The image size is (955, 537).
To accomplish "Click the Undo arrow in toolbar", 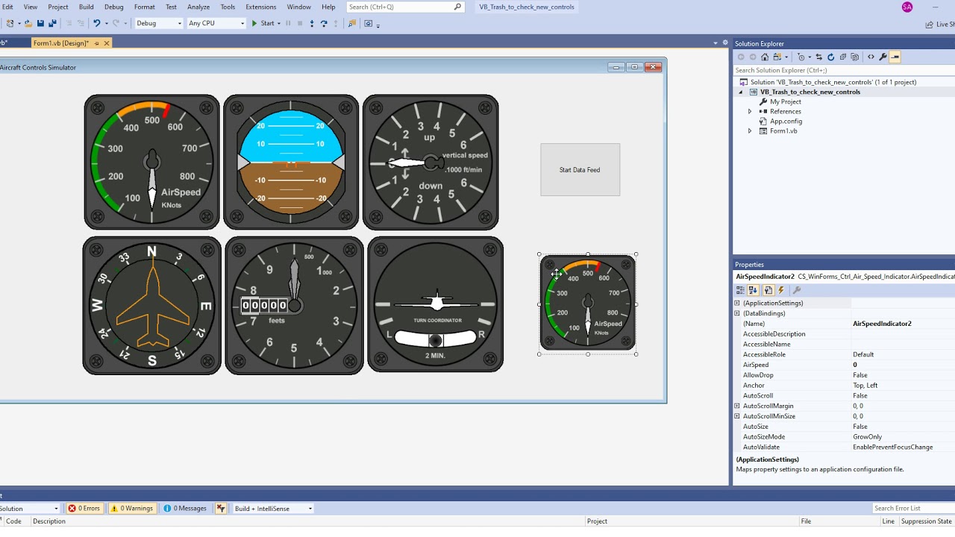I will point(96,23).
